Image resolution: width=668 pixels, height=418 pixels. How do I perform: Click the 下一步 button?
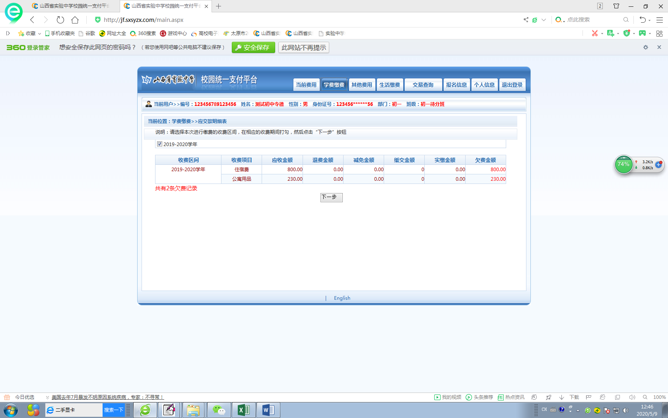click(332, 197)
